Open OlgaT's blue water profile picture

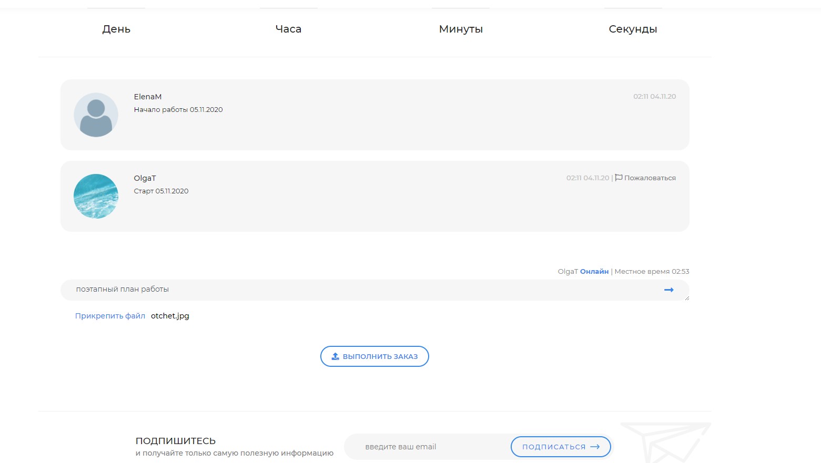pyautogui.click(x=96, y=197)
